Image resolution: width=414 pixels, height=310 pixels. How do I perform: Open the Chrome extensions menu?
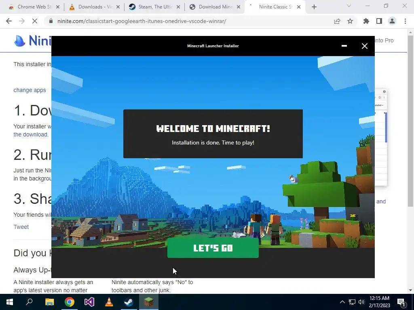click(366, 21)
